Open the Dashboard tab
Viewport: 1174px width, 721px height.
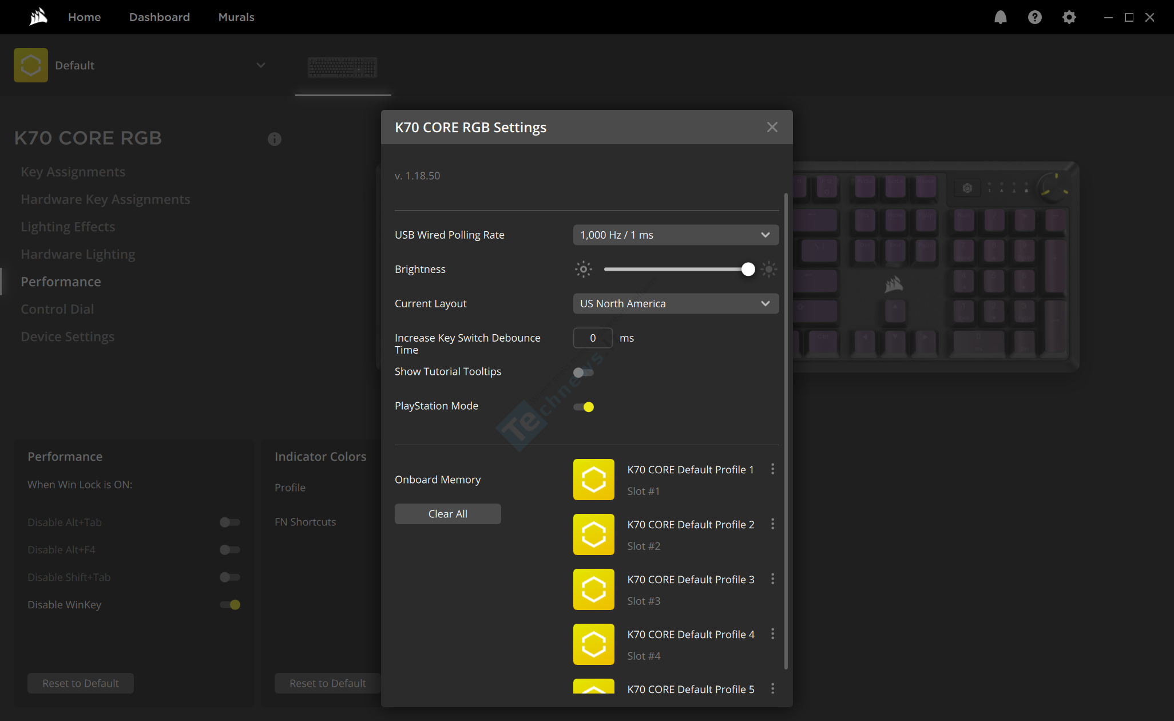pyautogui.click(x=160, y=17)
